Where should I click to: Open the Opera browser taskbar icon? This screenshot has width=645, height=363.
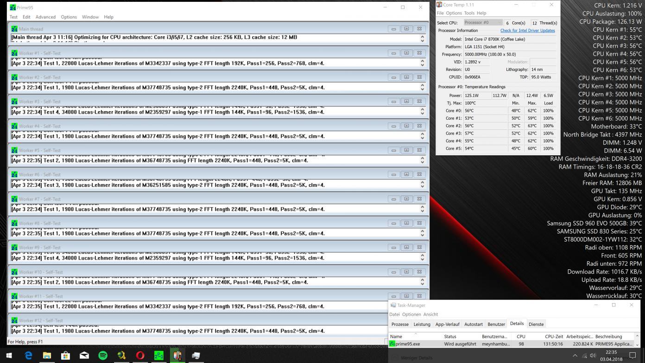tap(140, 356)
